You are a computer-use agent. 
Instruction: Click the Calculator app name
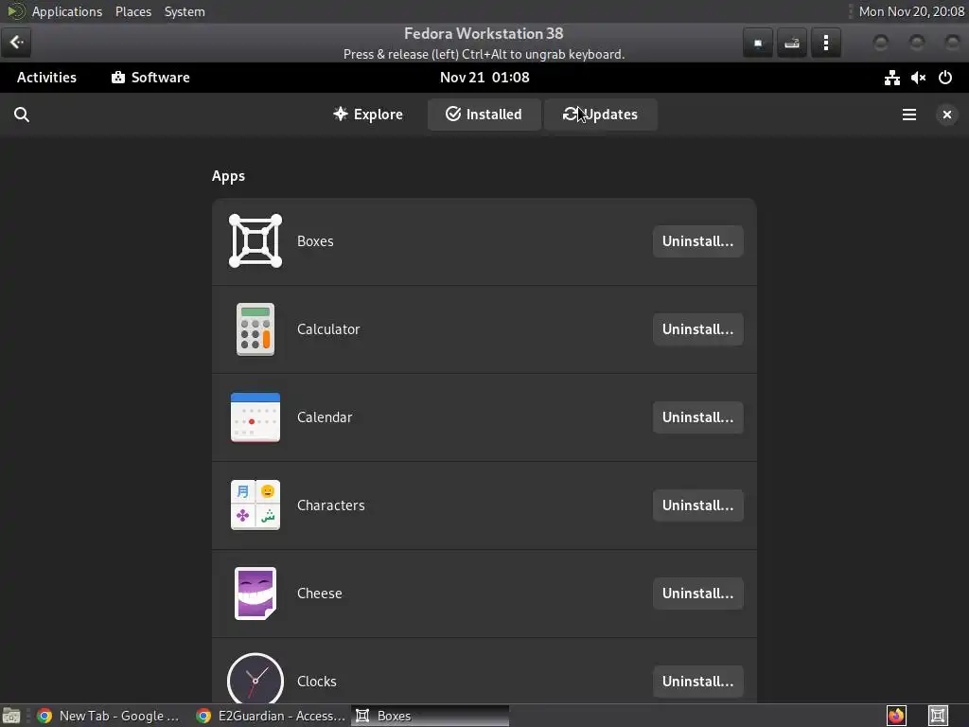pyautogui.click(x=328, y=329)
